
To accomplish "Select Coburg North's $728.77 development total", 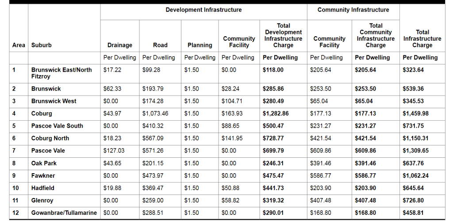I will 273,138.
